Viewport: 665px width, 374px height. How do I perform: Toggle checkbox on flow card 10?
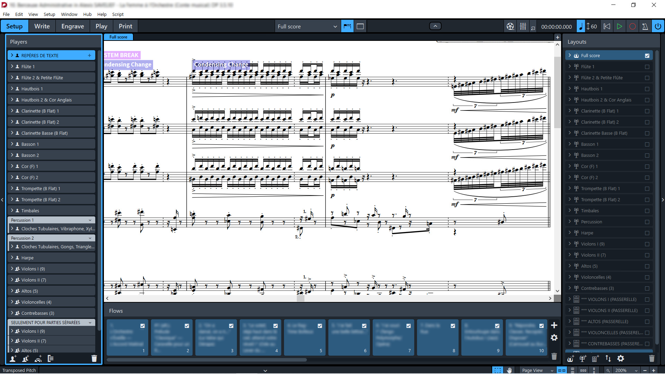tap(541, 326)
